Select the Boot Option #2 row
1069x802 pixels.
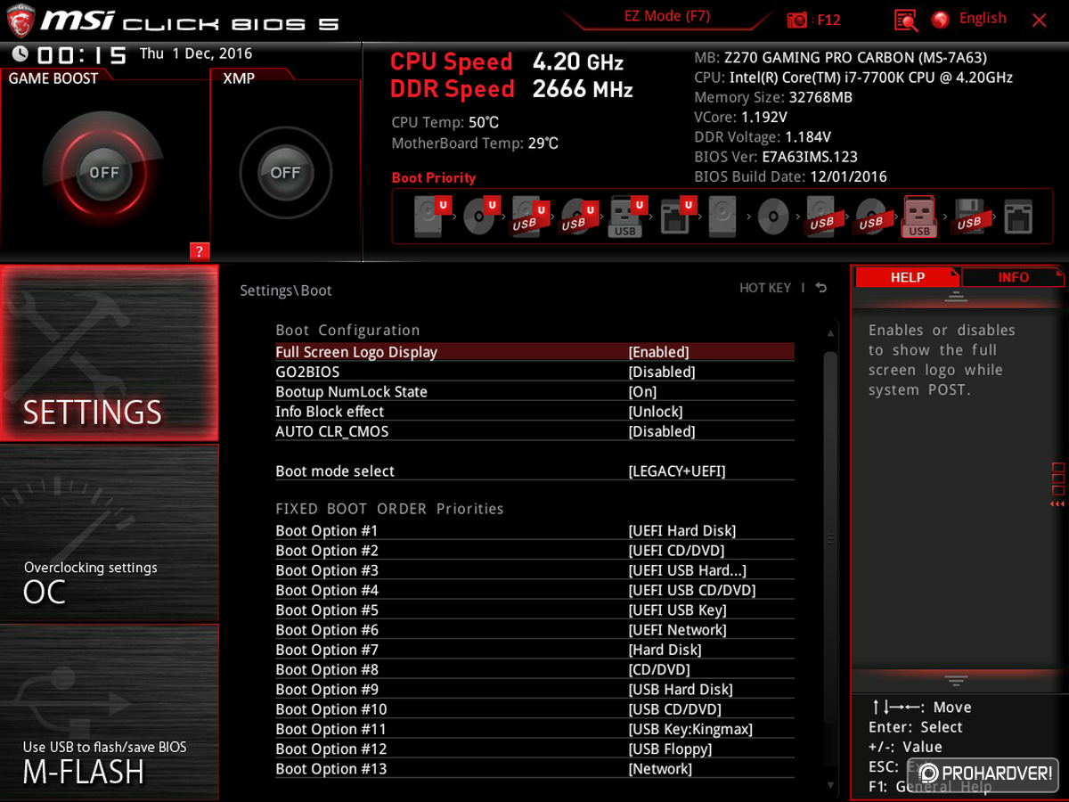534,551
